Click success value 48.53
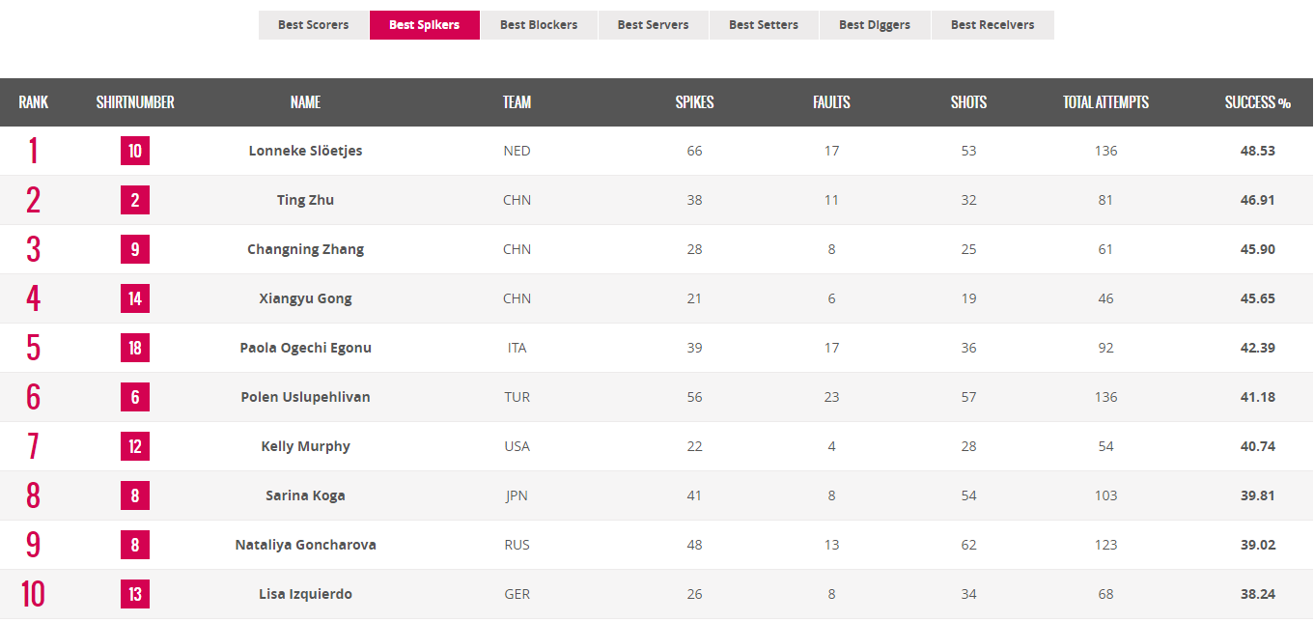This screenshot has width=1314, height=622. (1257, 151)
